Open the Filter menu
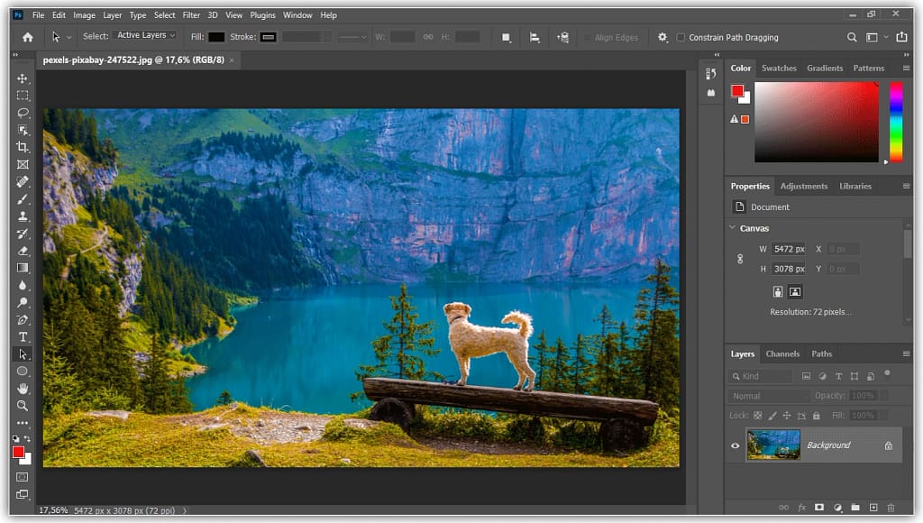This screenshot has width=923, height=523. (x=191, y=15)
